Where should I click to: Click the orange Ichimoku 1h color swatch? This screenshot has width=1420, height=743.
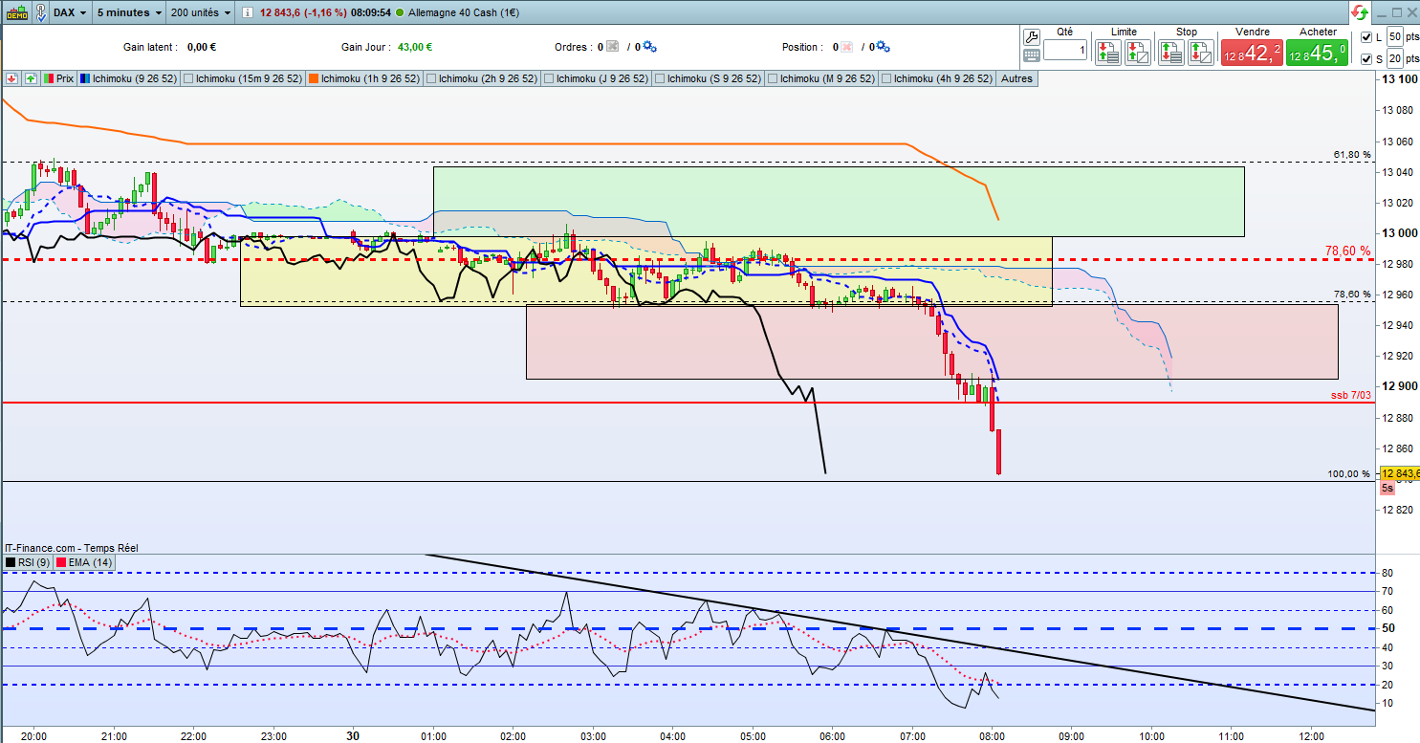[314, 79]
